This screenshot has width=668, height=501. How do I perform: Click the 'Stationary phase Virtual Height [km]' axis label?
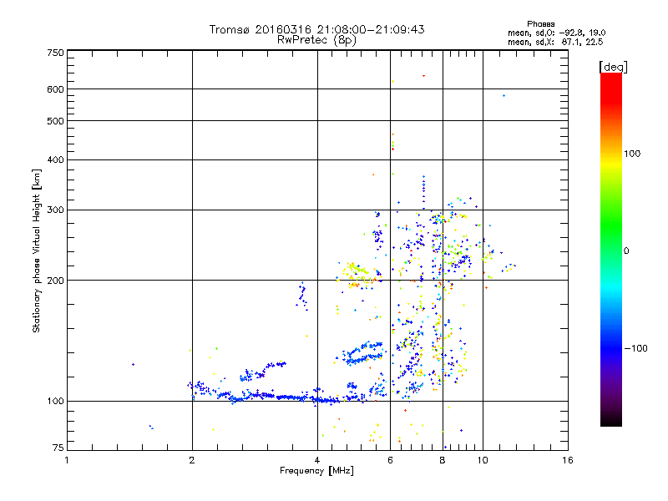click(37, 251)
